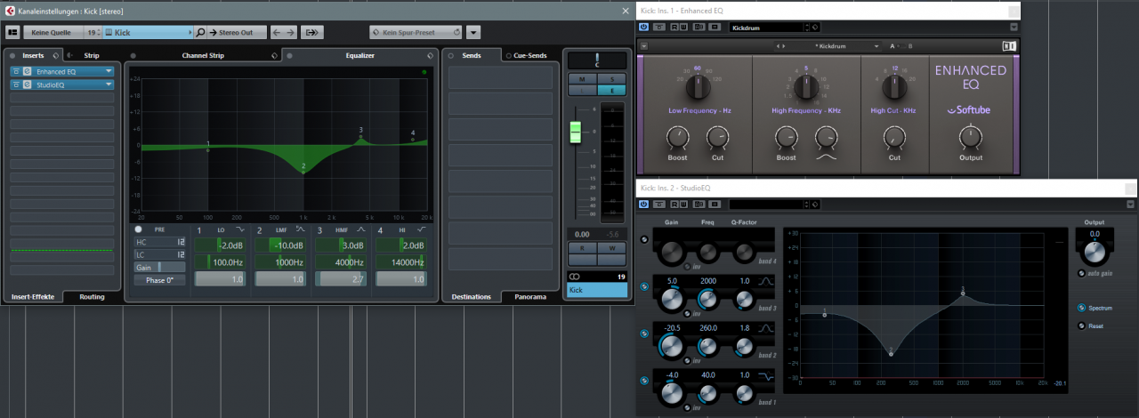Click the stereo link icon above Kick
This screenshot has height=418, width=1139.
[574, 277]
